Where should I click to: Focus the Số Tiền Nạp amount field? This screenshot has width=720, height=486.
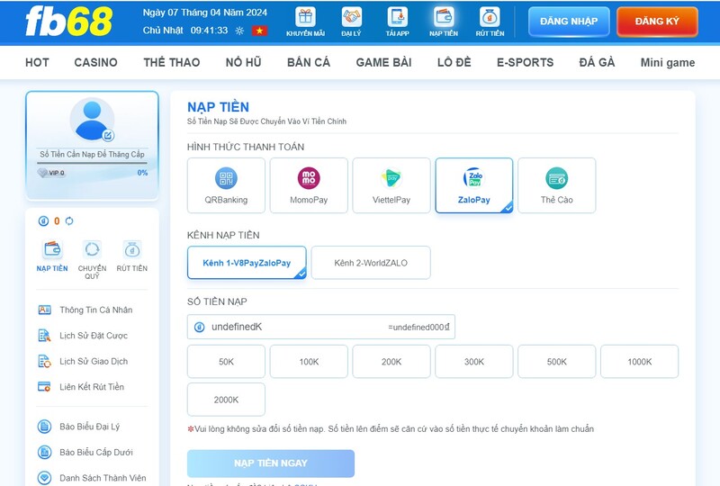pyautogui.click(x=321, y=327)
